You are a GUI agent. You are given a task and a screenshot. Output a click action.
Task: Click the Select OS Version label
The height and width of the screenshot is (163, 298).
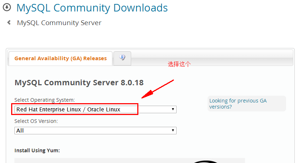click(36, 121)
